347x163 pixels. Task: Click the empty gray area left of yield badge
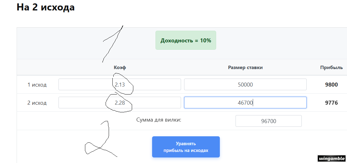62,43
